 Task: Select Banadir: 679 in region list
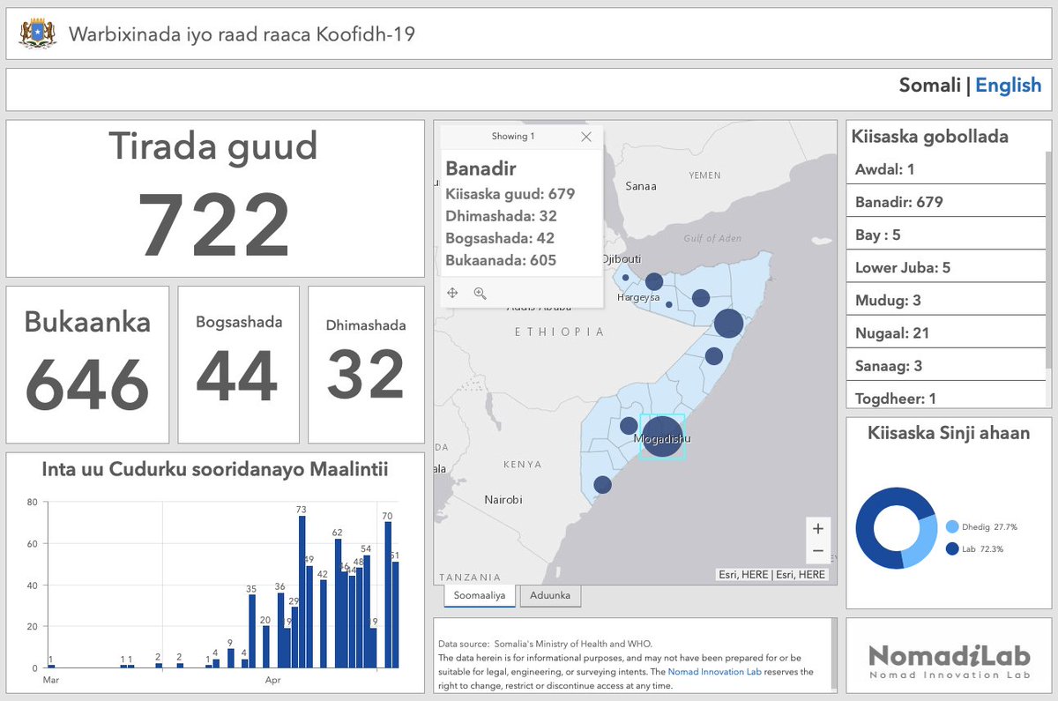(x=946, y=202)
